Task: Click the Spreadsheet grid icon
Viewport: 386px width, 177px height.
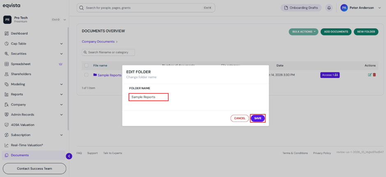Action: click(7, 64)
